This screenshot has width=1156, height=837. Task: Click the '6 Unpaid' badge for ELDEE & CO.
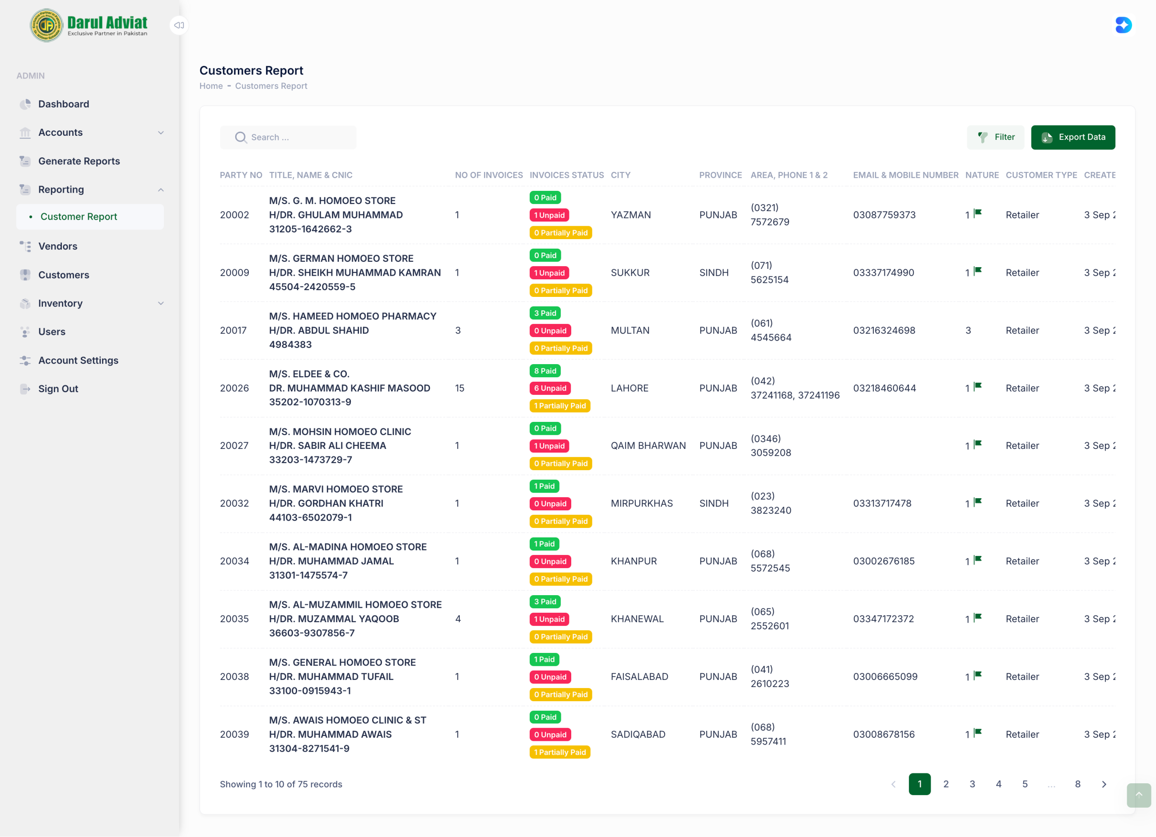(550, 388)
